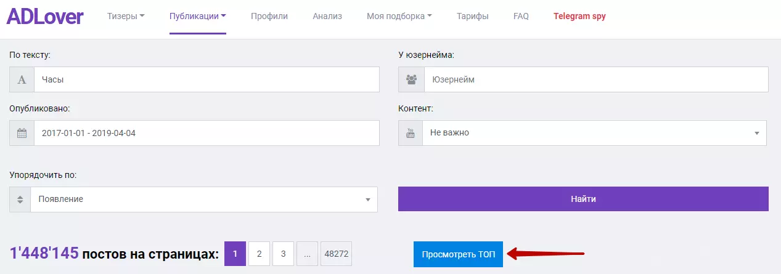Image resolution: width=781 pixels, height=274 pixels.
Task: Go to page 2 of results
Action: tap(259, 254)
